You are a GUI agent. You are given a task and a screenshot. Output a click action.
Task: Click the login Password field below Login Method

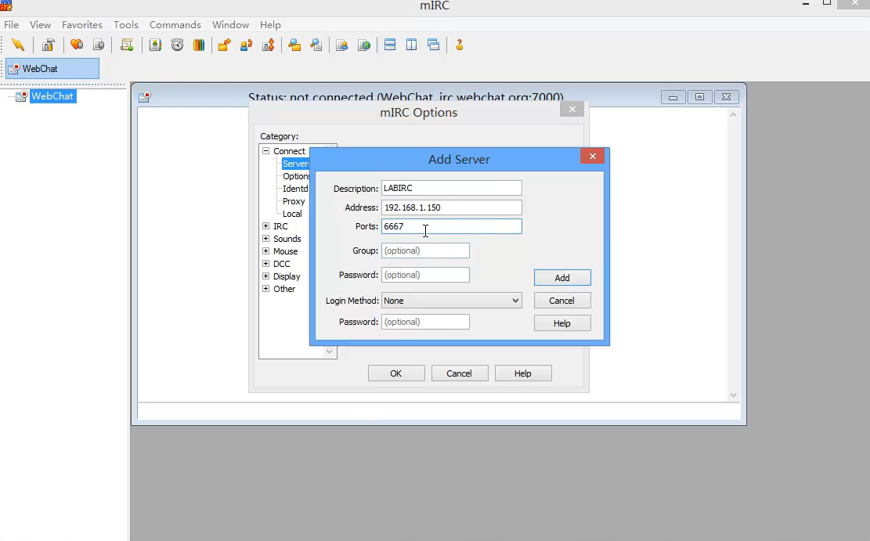pos(425,322)
